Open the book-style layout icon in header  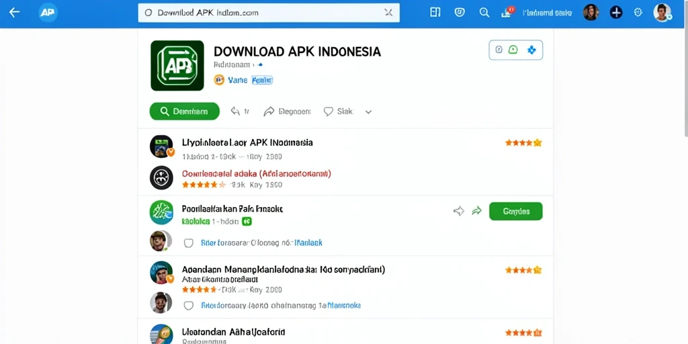click(435, 12)
